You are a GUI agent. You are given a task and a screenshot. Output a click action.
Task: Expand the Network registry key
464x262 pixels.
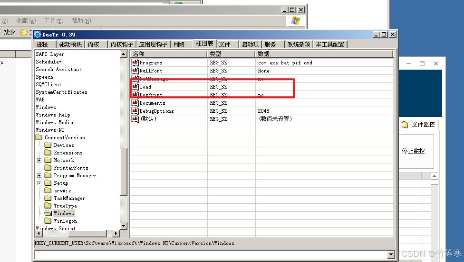[x=39, y=161]
